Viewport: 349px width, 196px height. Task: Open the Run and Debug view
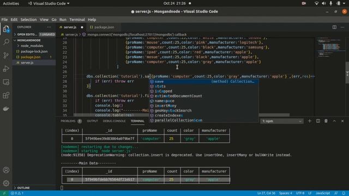6,69
